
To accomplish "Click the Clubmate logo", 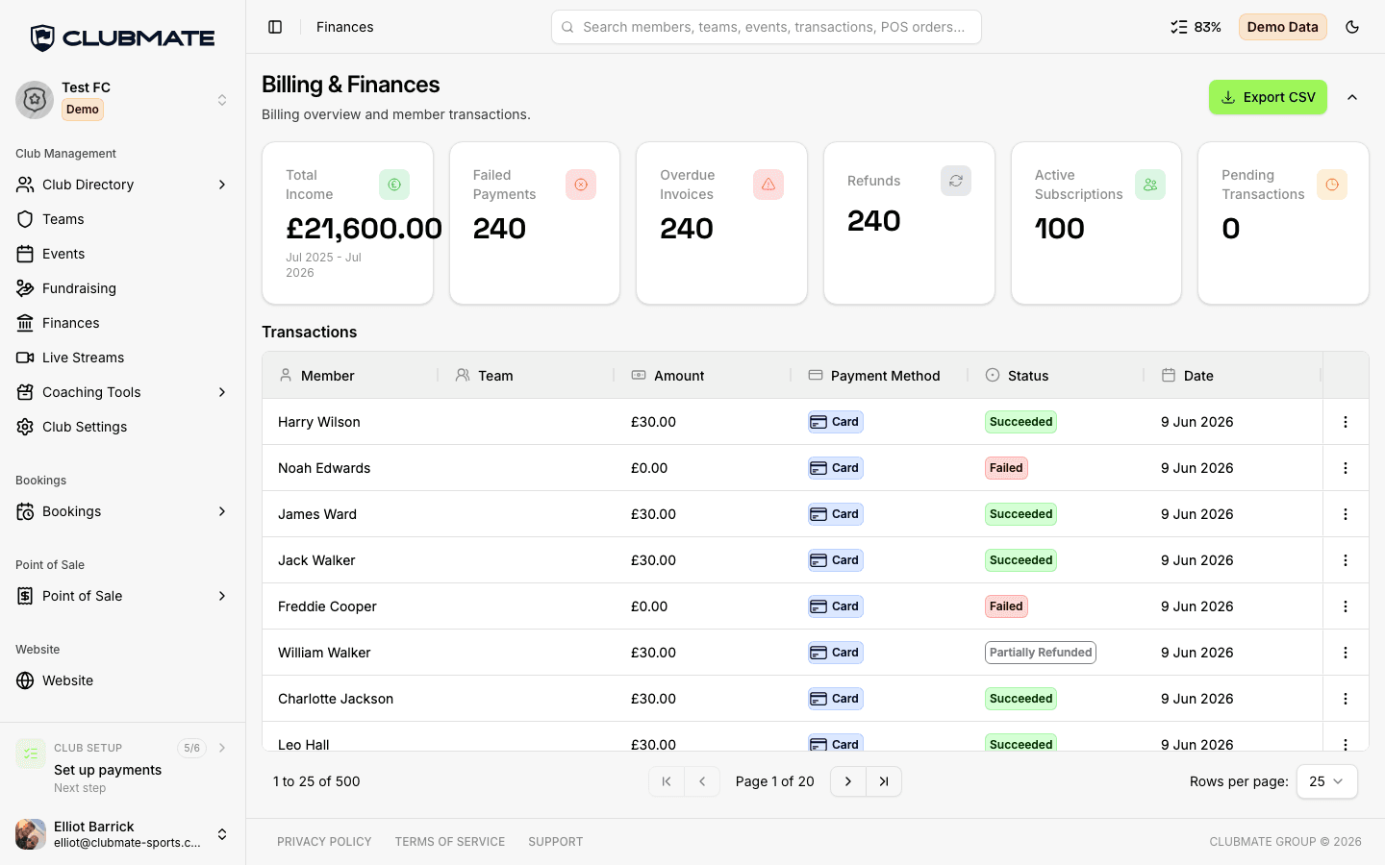I will 123,38.
